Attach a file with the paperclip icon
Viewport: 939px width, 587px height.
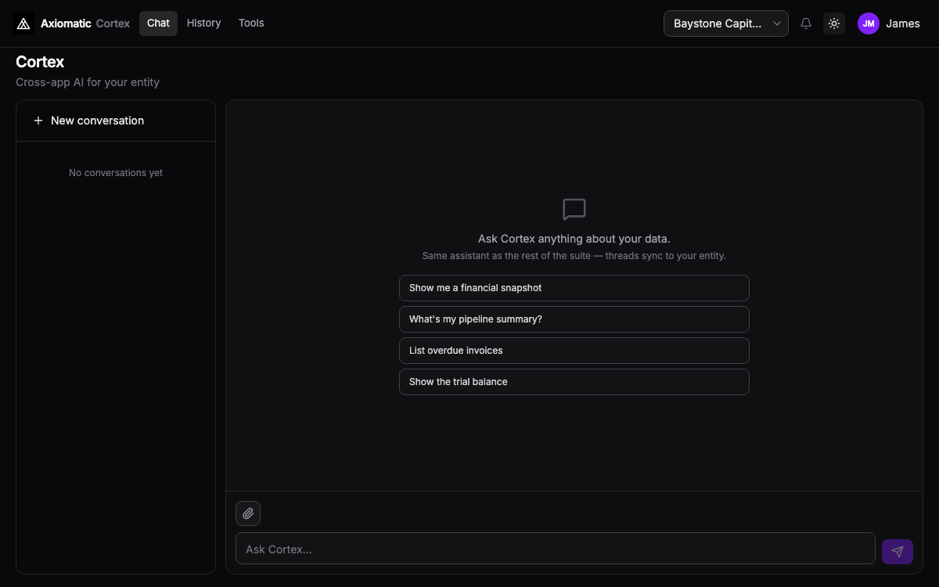tap(248, 513)
